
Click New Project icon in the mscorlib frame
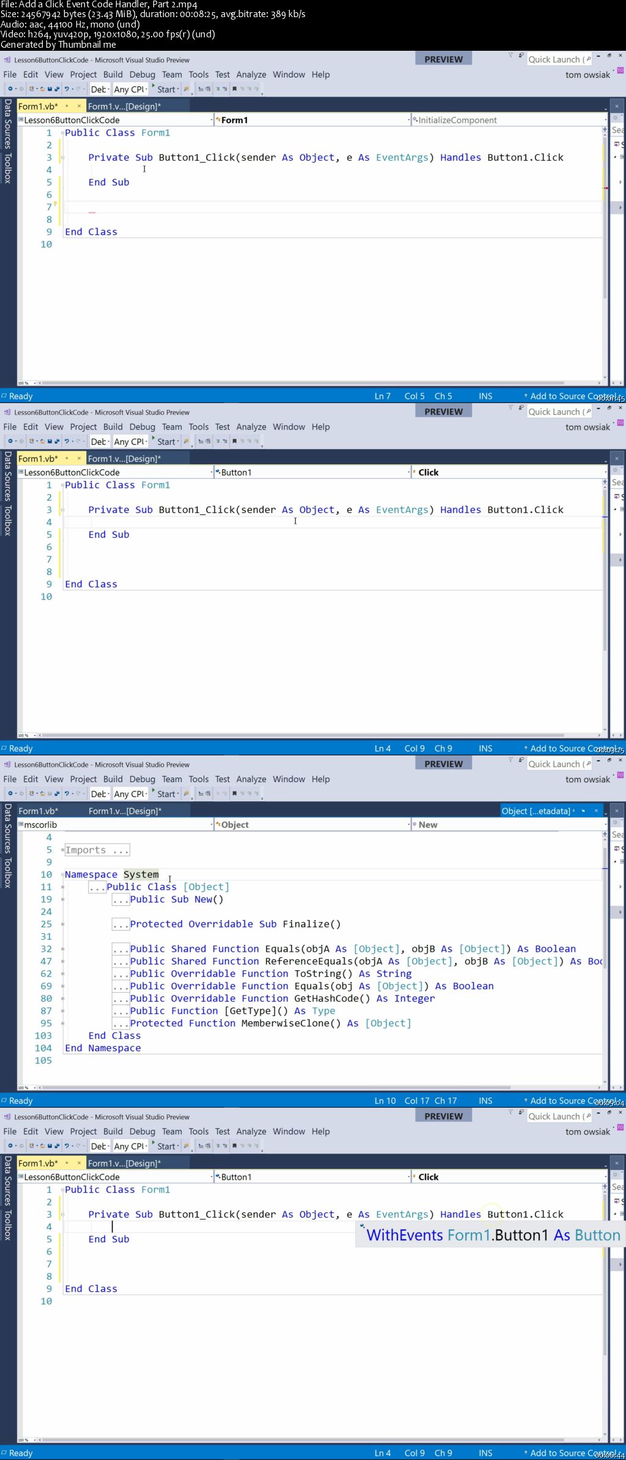click(x=31, y=794)
